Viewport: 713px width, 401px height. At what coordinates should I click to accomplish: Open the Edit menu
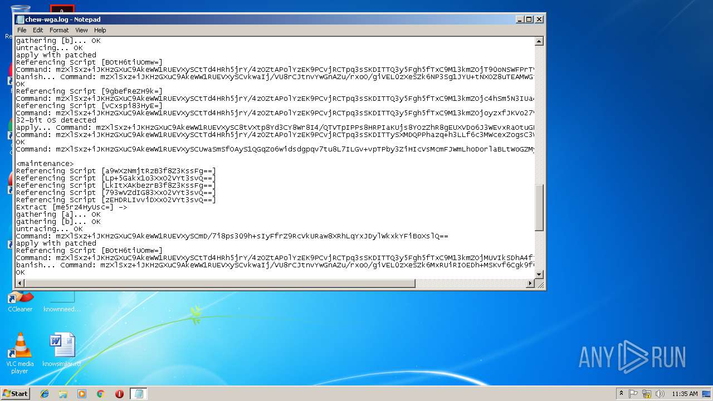coord(38,30)
